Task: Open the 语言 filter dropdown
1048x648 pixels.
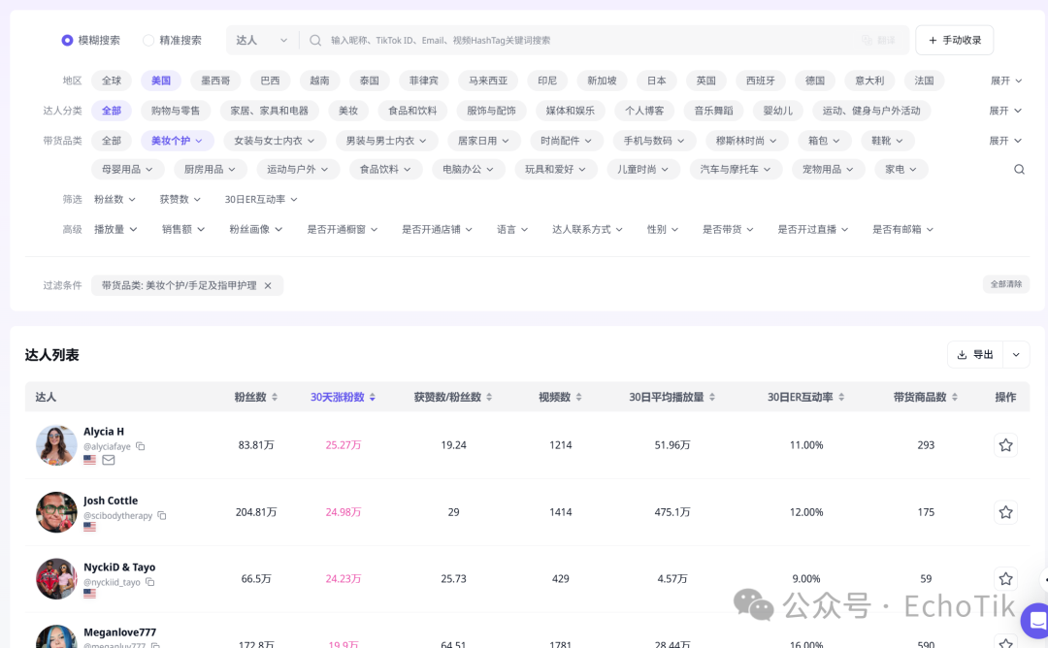Action: (512, 229)
